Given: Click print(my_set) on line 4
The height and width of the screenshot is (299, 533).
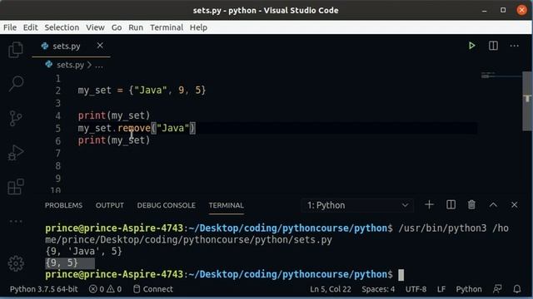Looking at the screenshot, I should tap(114, 115).
